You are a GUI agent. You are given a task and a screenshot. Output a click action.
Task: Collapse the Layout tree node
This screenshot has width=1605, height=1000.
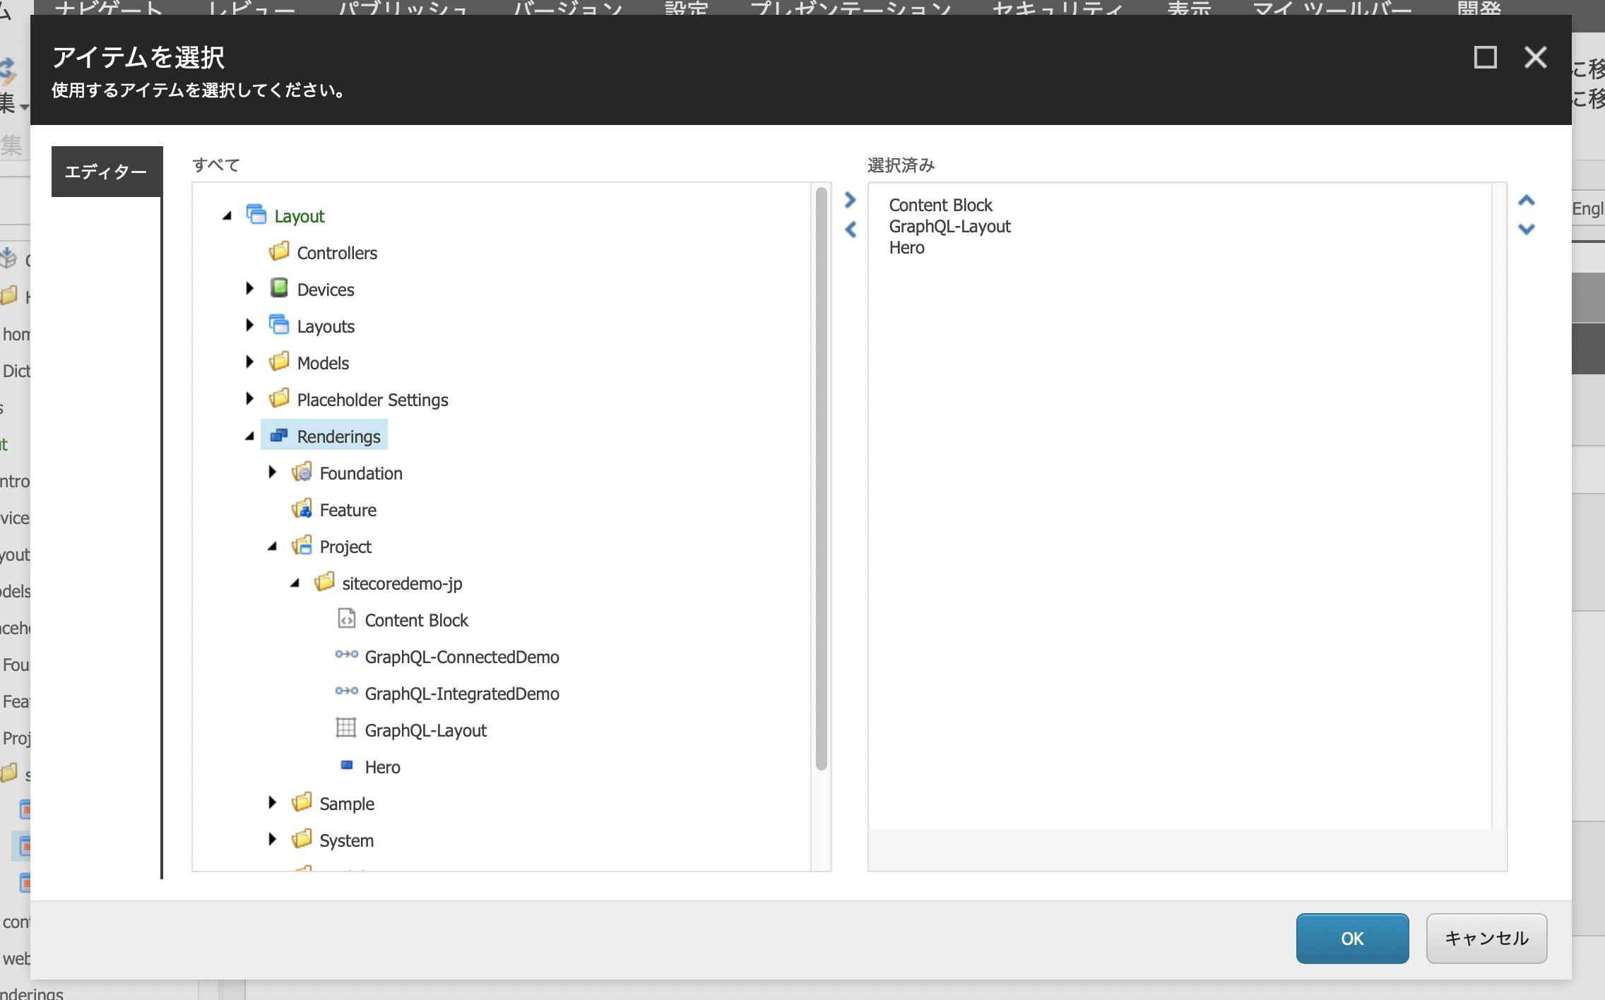(x=227, y=216)
